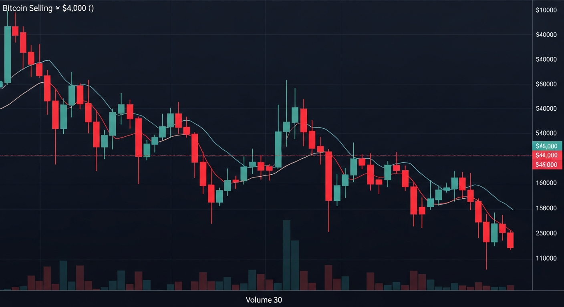Click the green $45,000 price tag

[547, 146]
